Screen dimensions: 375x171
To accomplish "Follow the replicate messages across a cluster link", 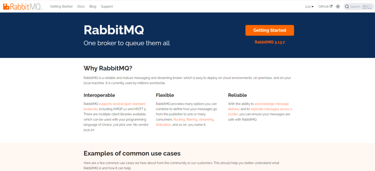I will pyautogui.click(x=260, y=111).
